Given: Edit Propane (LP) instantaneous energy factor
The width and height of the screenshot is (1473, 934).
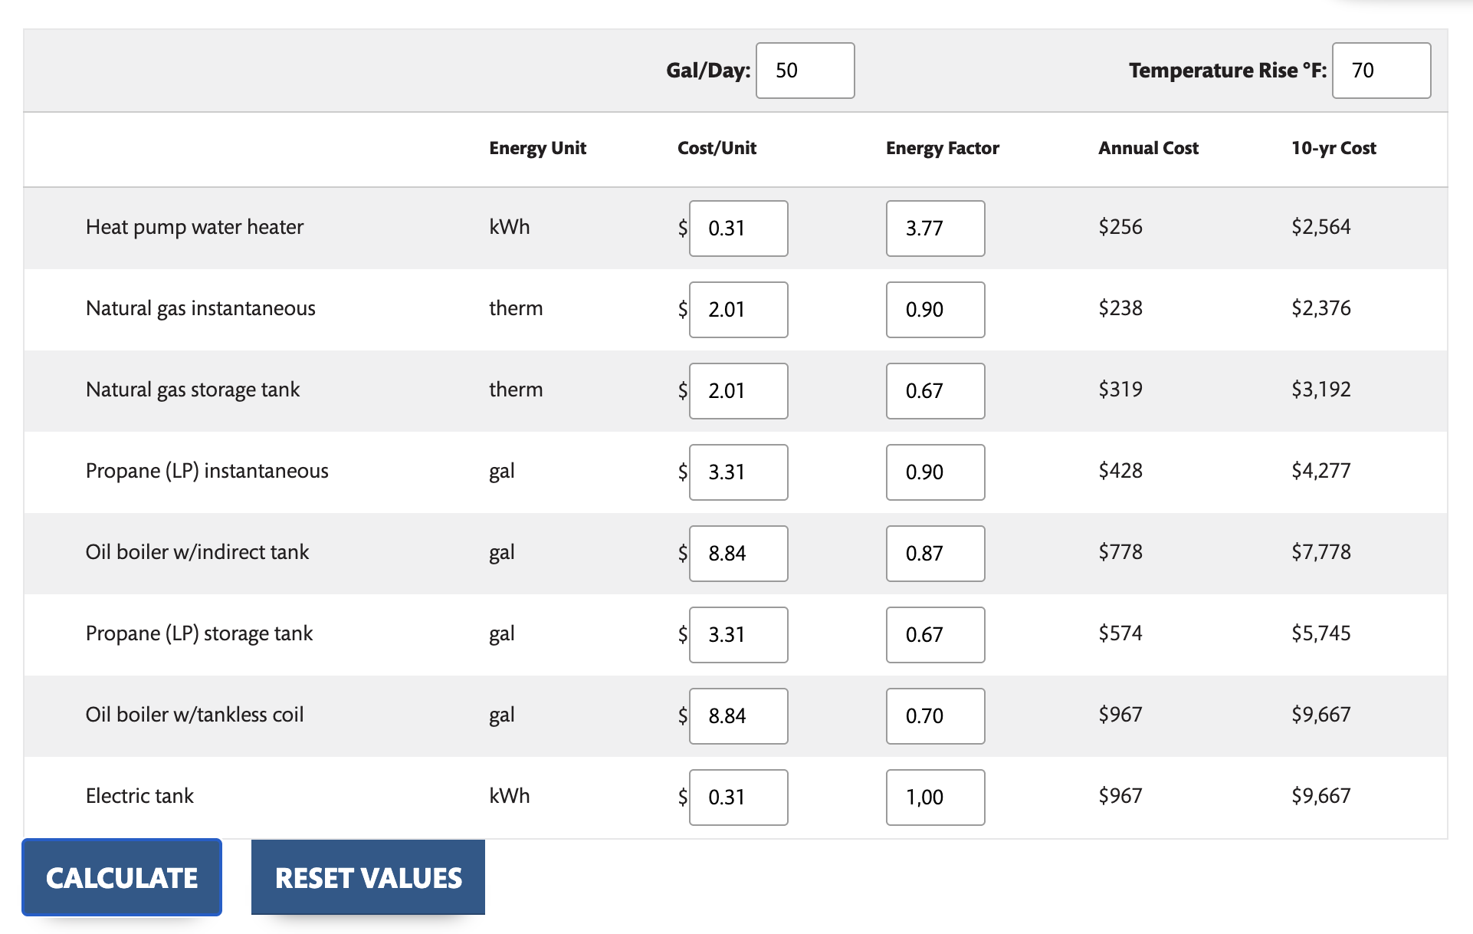Looking at the screenshot, I should (x=936, y=472).
